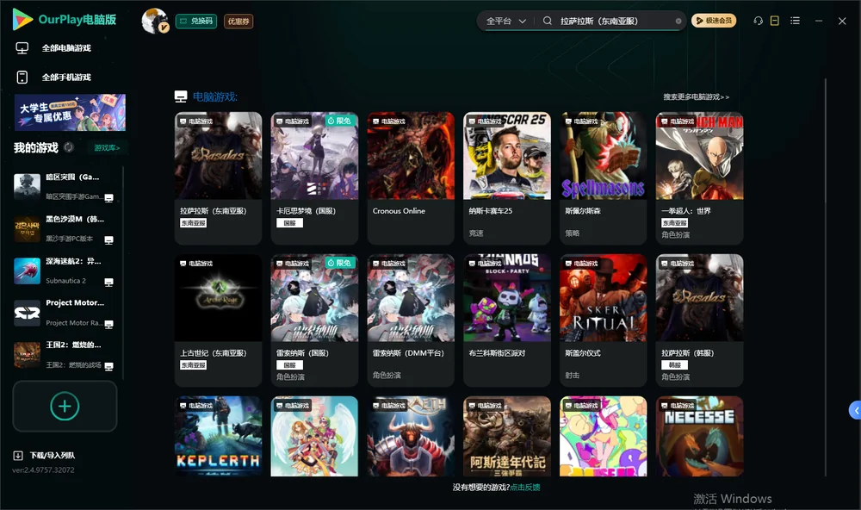Click the 下载/导入列队 download icon
The image size is (861, 510).
tap(18, 455)
